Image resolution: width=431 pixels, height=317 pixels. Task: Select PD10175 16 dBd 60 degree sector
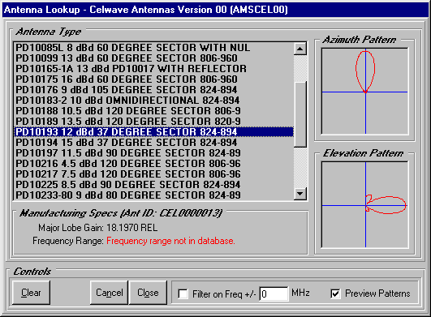153,79
